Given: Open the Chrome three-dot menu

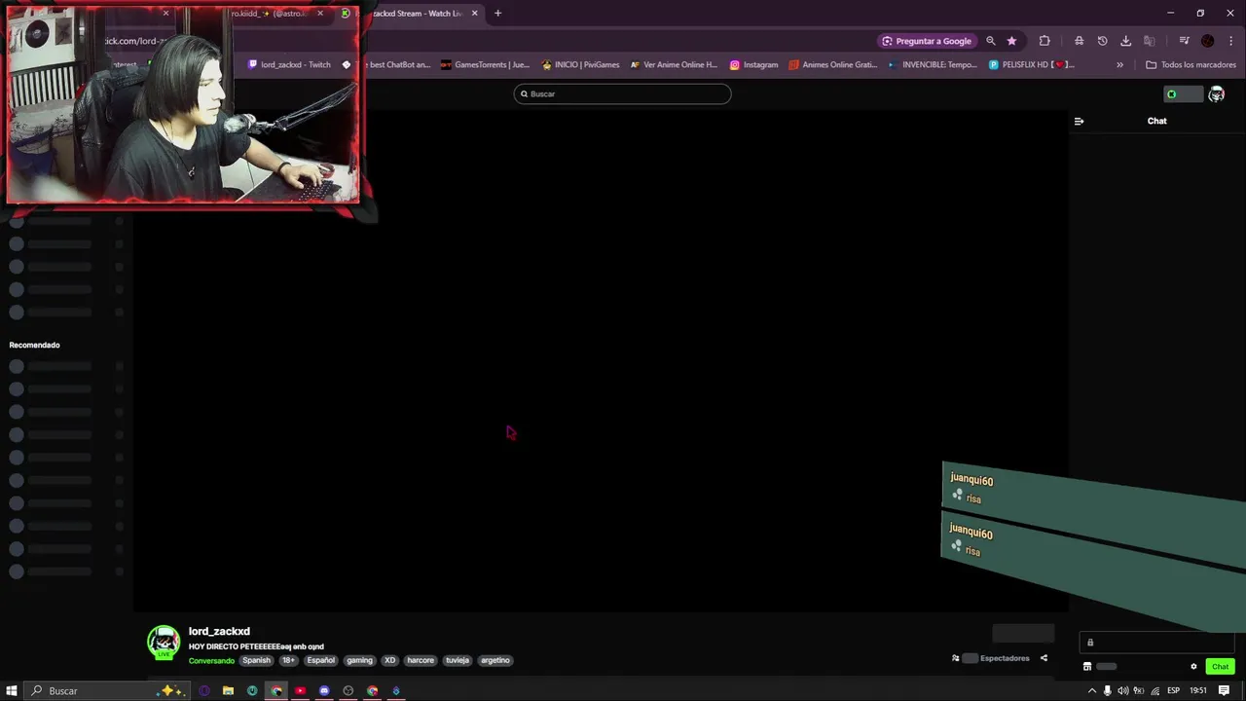Looking at the screenshot, I should [x=1230, y=41].
